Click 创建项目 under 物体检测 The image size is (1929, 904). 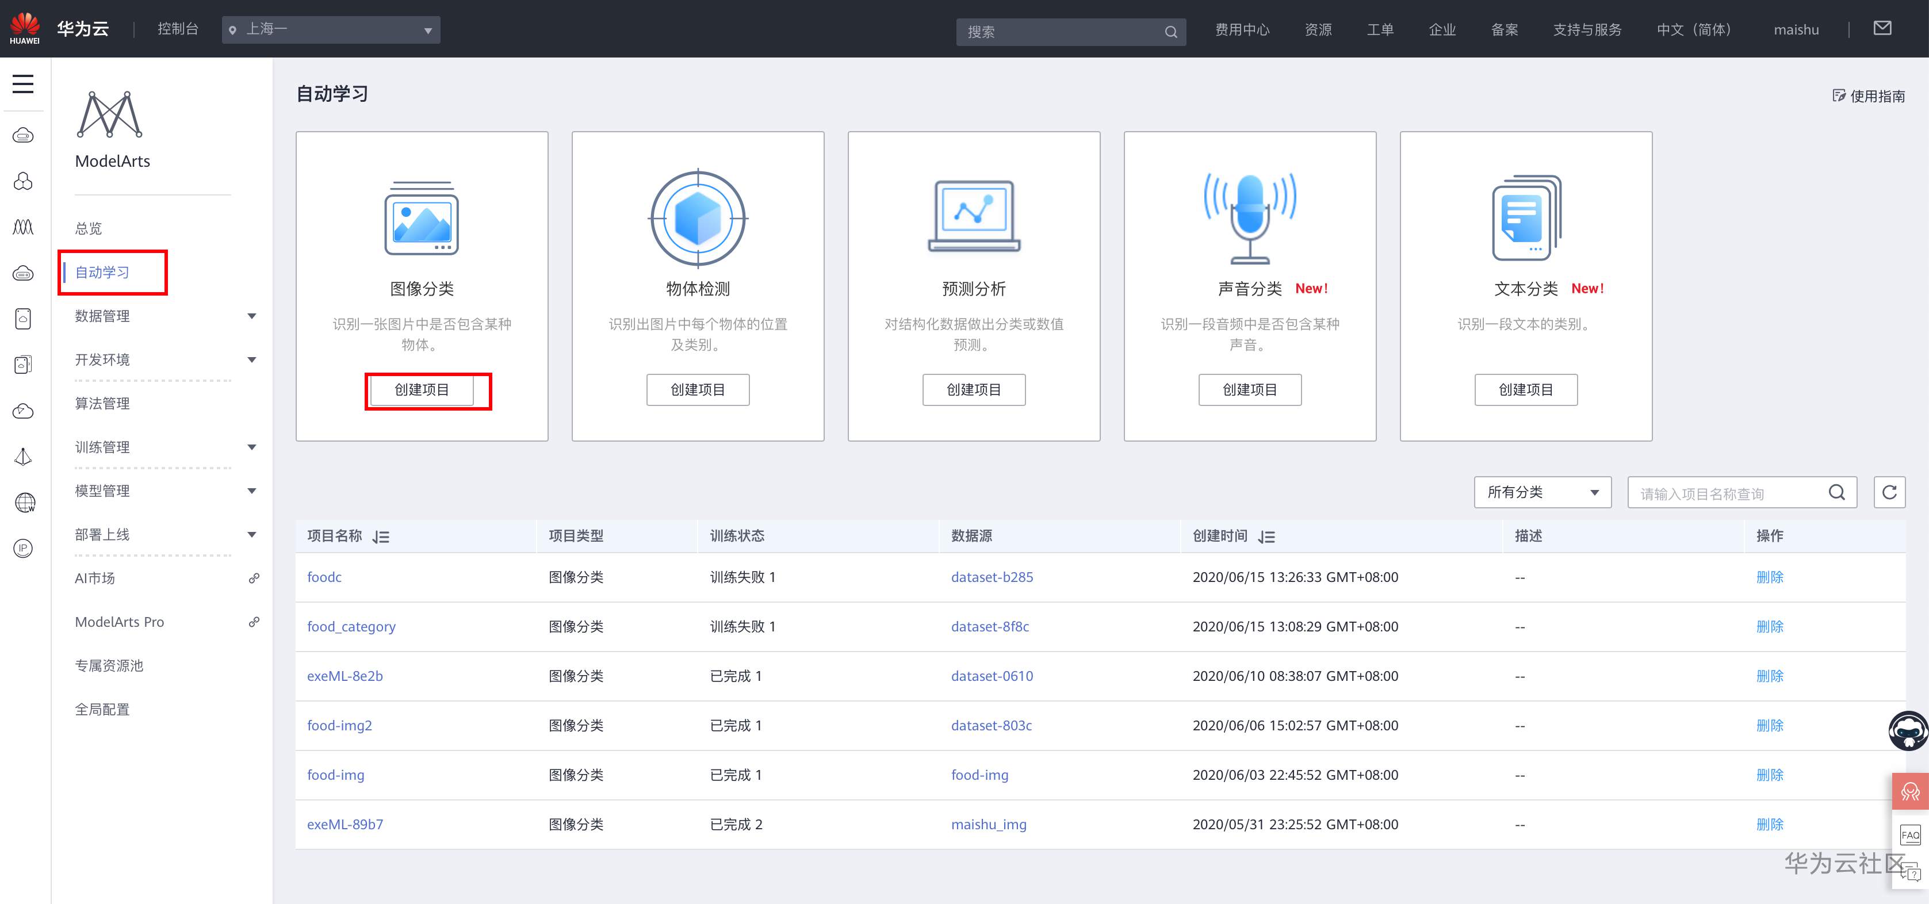(697, 389)
